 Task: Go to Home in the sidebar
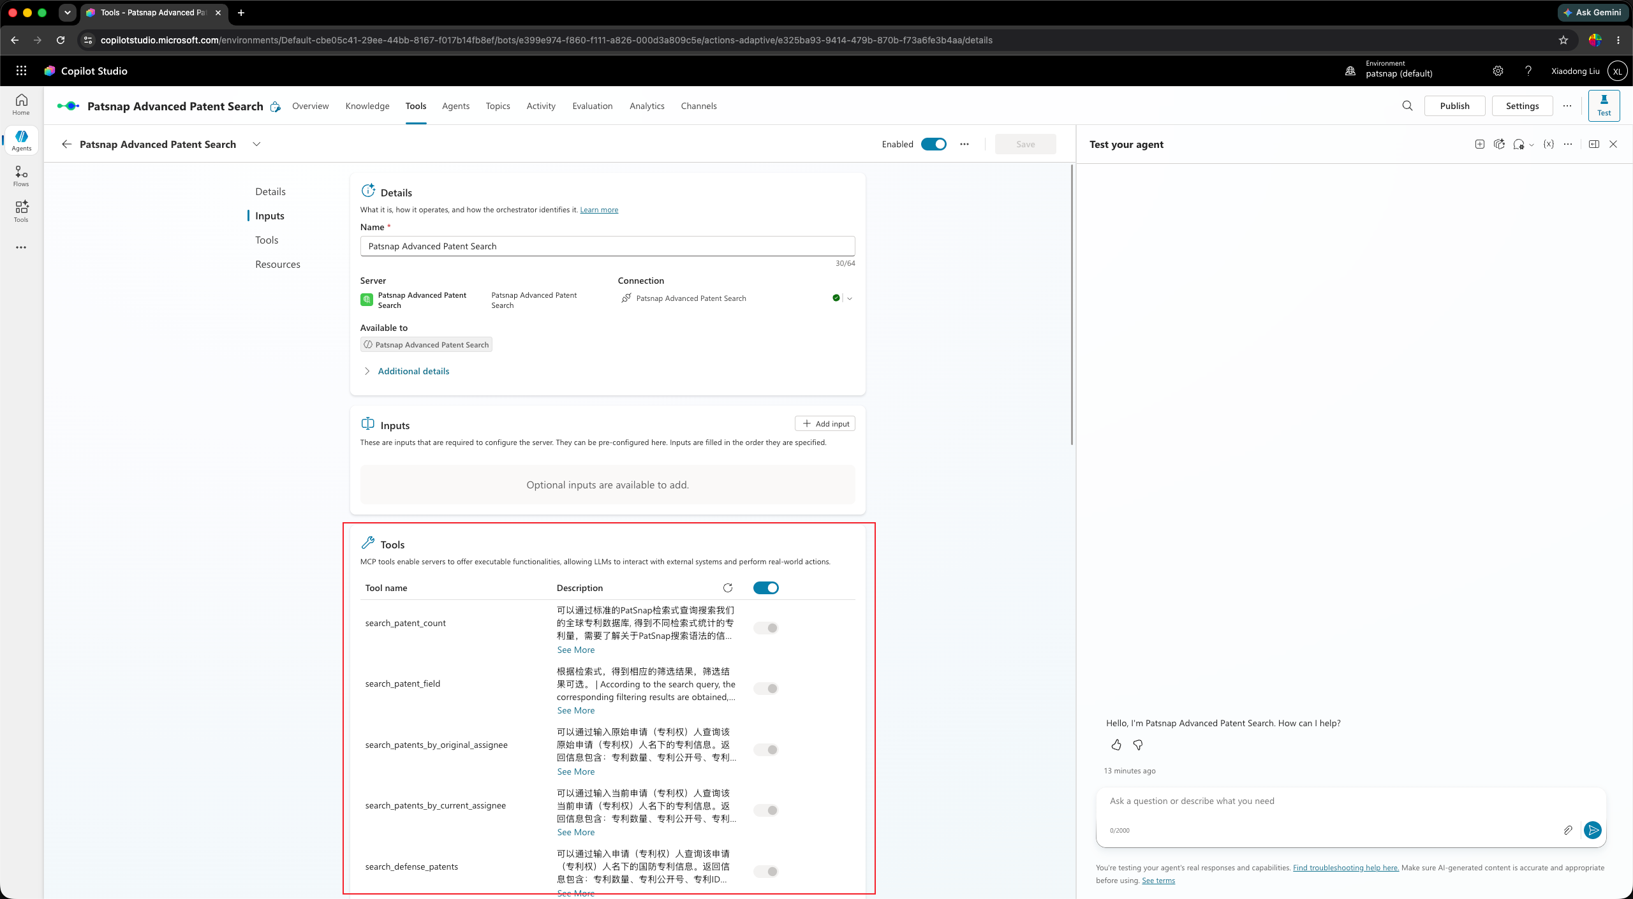(x=21, y=105)
